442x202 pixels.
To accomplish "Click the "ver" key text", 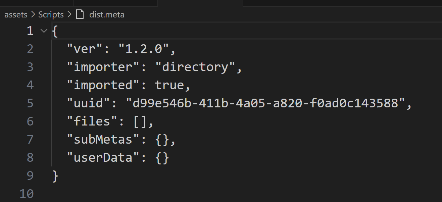I will coord(85,49).
